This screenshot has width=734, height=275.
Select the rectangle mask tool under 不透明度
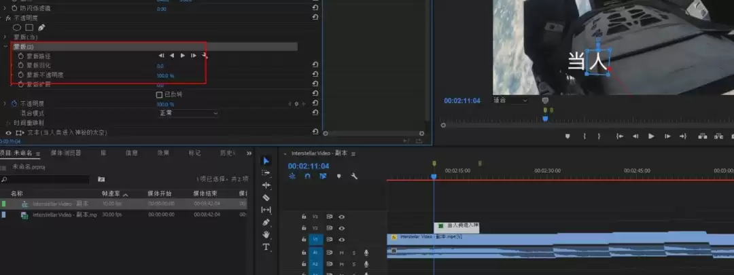pyautogui.click(x=29, y=28)
